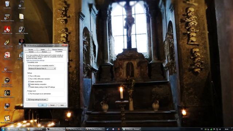
Task: Launch the red HWMonitor desktop shortcut
Action: 7,30
